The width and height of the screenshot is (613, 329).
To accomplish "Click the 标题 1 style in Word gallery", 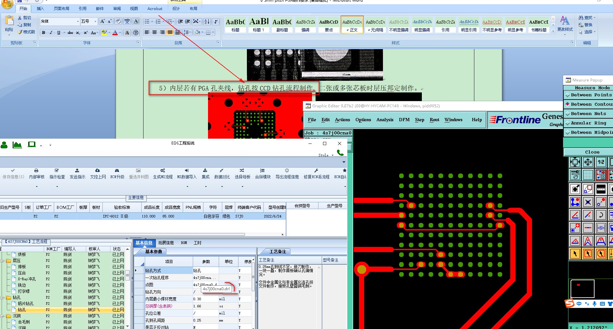I will click(x=259, y=25).
